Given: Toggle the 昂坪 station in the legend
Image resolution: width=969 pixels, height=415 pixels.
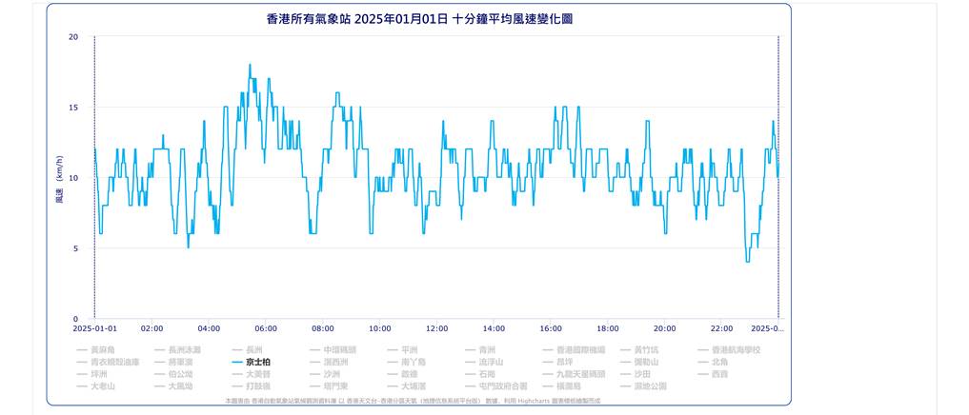Looking at the screenshot, I should tap(563, 363).
